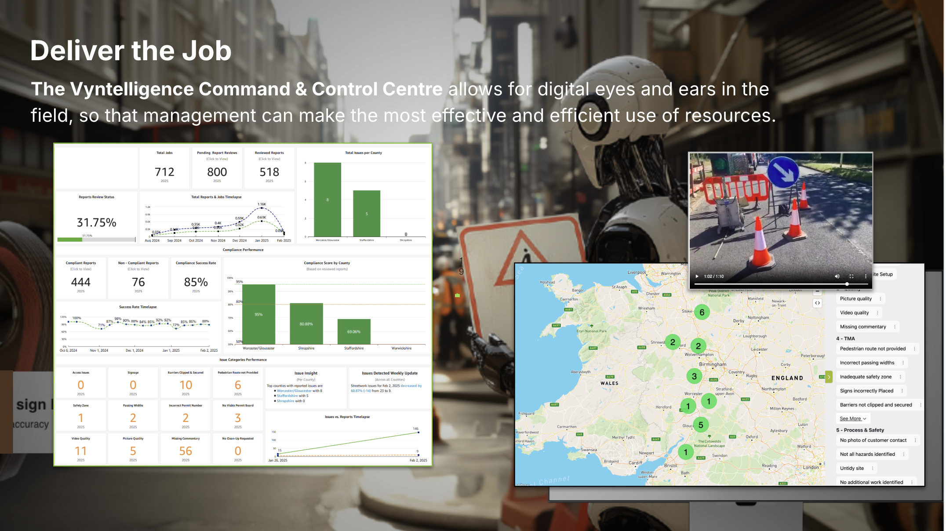Image resolution: width=946 pixels, height=531 pixels.
Task: Expand the See More dropdown
Action: [x=852, y=418]
